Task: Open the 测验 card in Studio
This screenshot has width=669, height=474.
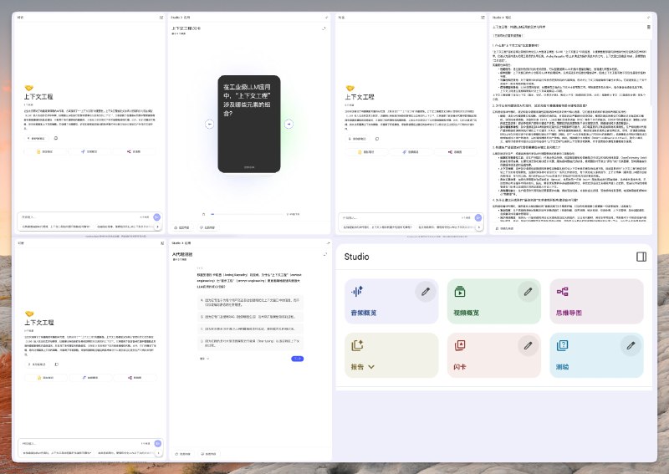Action: coord(596,355)
